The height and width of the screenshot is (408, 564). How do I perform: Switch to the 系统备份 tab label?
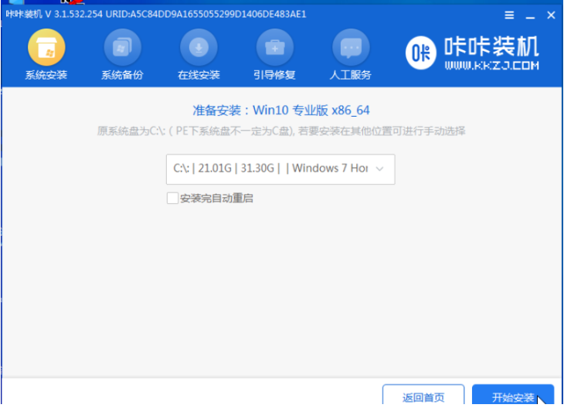tap(122, 75)
